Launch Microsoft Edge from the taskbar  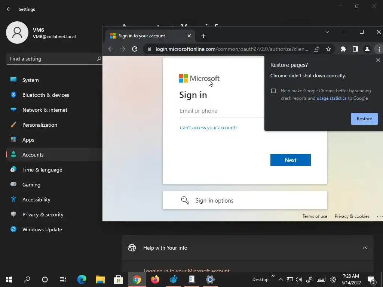click(82, 280)
